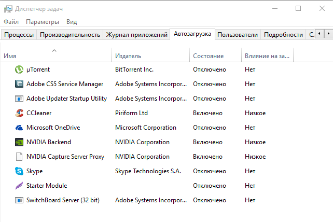Click Отключено status in Starter Module row

tap(210, 186)
